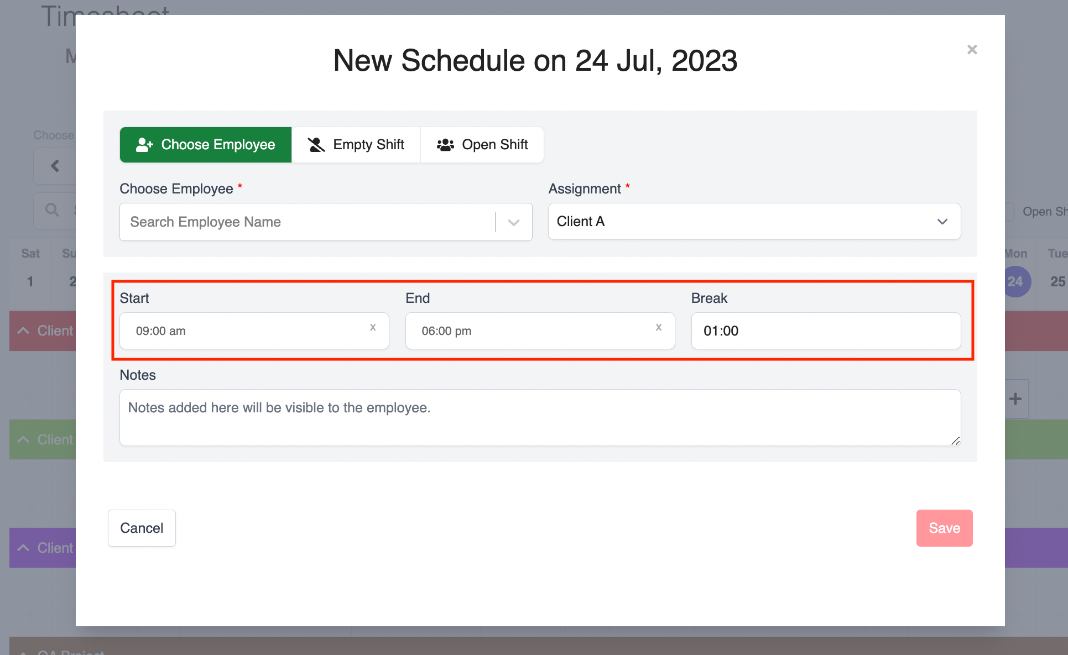
Task: Switch to Open Shift option
Action: [482, 145]
